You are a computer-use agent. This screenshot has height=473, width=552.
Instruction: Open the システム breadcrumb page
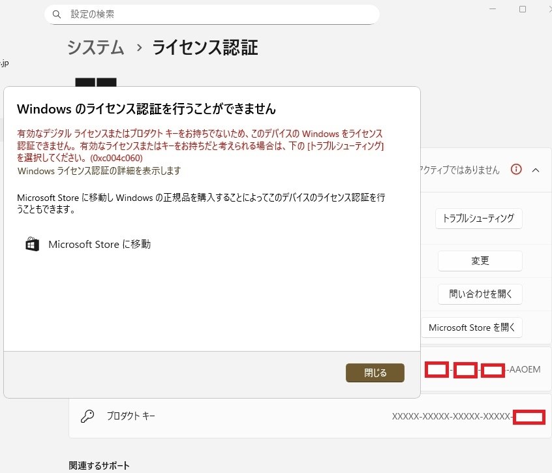click(x=95, y=48)
